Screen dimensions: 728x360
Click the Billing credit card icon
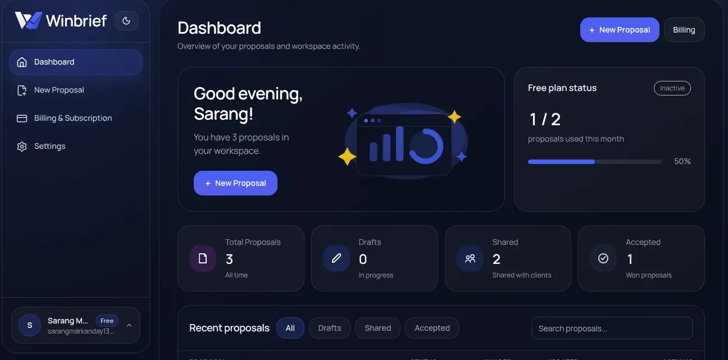(22, 118)
